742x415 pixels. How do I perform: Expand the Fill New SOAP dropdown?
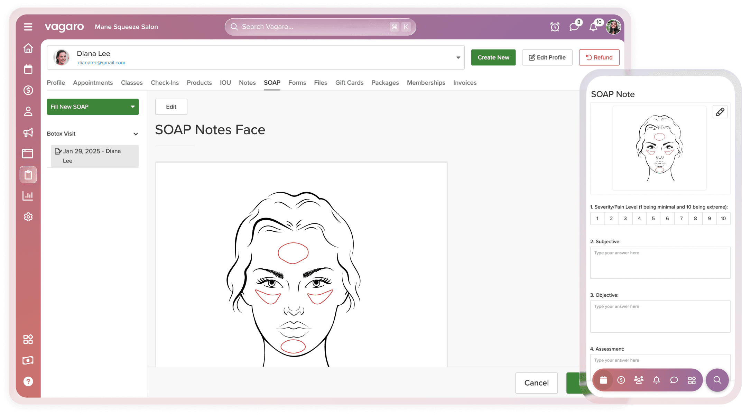coord(132,107)
